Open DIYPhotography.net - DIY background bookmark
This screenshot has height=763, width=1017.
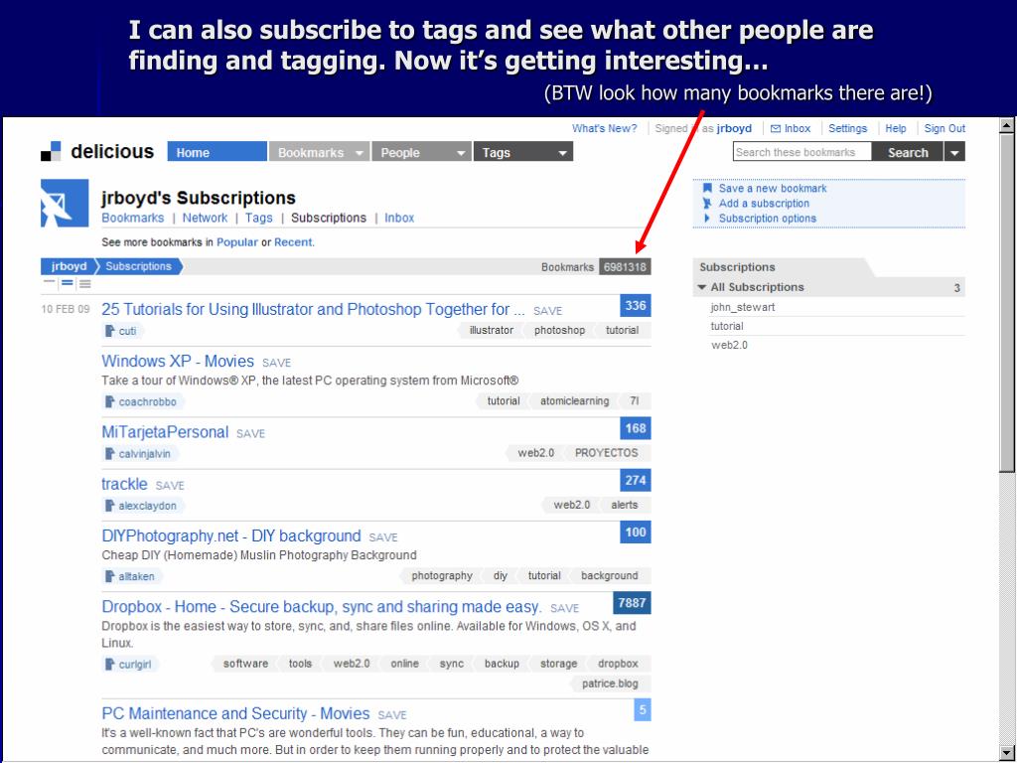pyautogui.click(x=230, y=535)
